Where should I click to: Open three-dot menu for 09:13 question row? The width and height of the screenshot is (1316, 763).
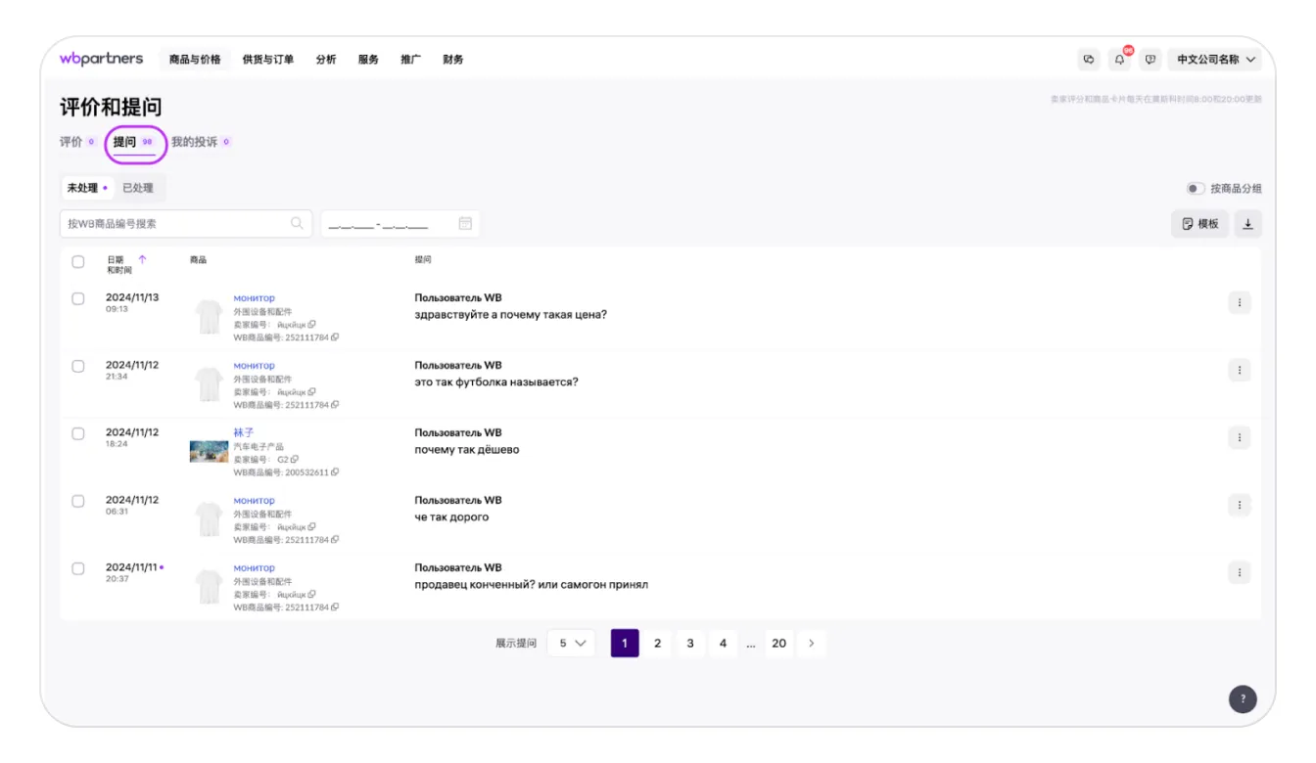pyautogui.click(x=1239, y=303)
